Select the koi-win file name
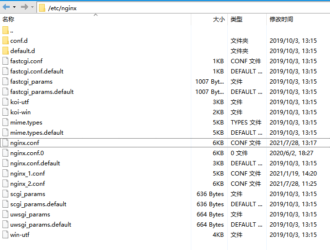 point(20,112)
